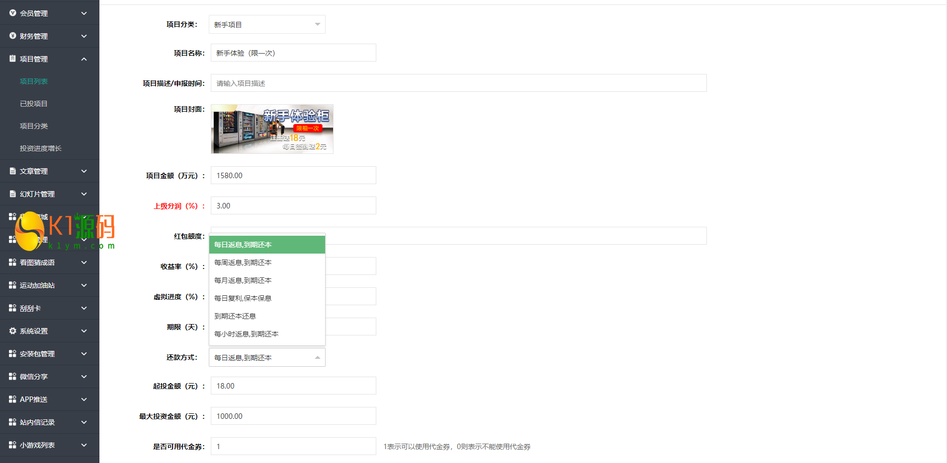Open 项目分类 in the sidebar submenu
Image resolution: width=947 pixels, height=463 pixels.
tap(34, 126)
